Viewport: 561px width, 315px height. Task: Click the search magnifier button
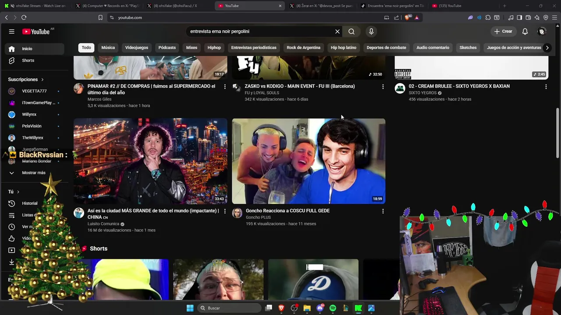(352, 31)
